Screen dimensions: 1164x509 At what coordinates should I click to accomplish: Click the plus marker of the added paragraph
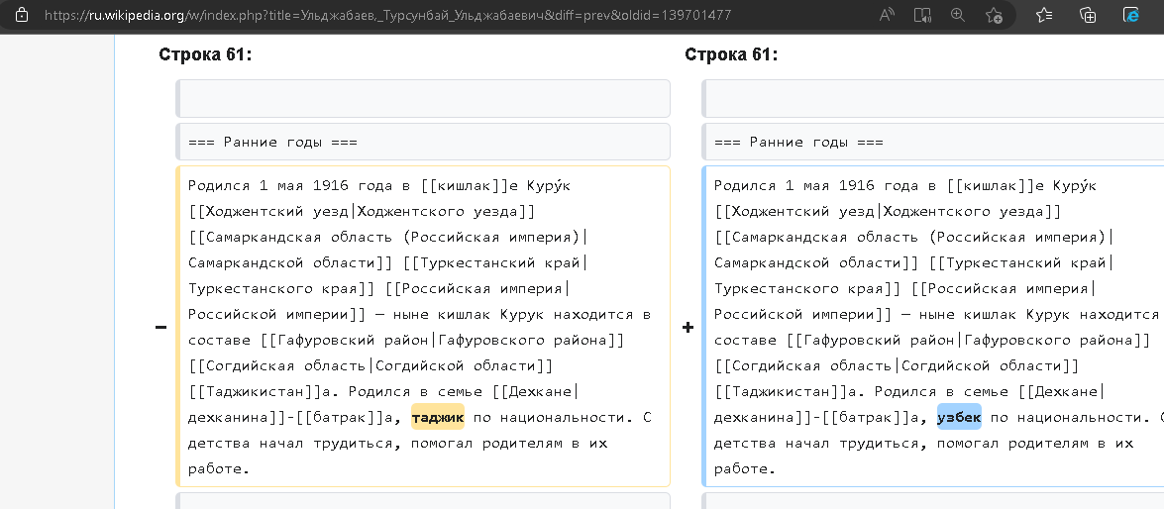point(688,327)
